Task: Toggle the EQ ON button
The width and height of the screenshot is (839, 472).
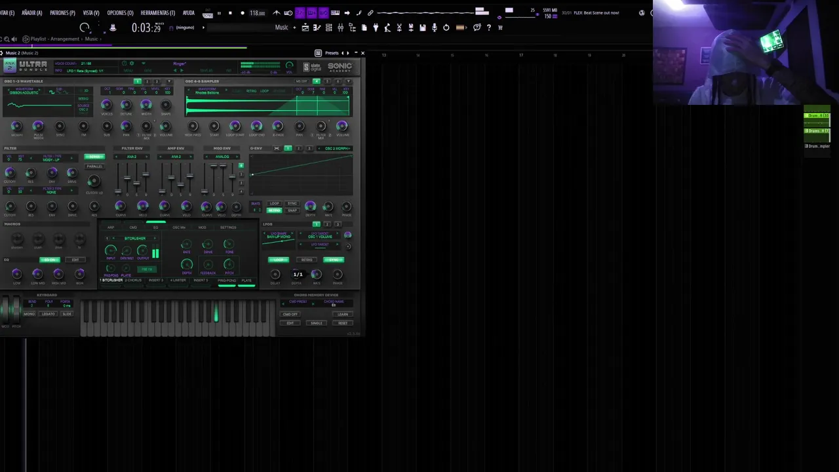Action: click(x=50, y=260)
